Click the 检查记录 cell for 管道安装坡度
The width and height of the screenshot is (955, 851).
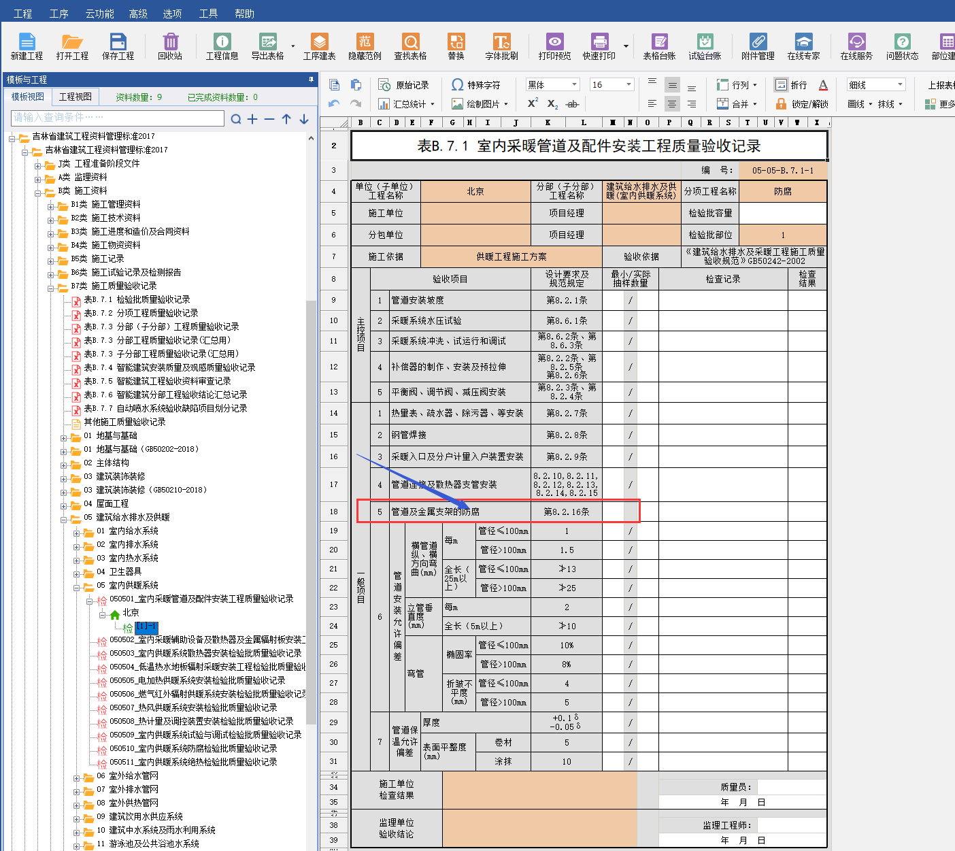coord(723,300)
